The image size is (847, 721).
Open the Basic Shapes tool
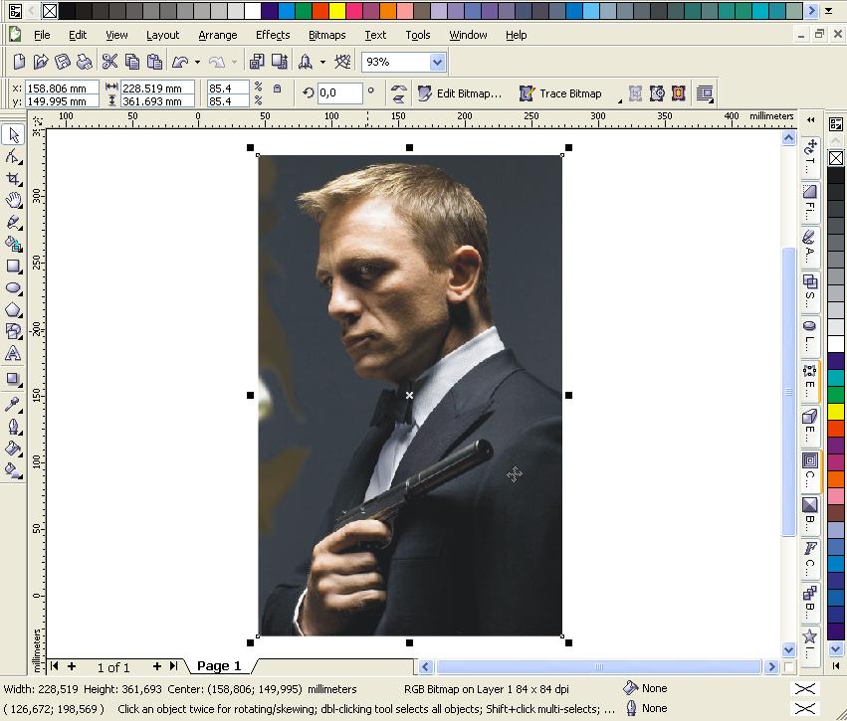13,331
